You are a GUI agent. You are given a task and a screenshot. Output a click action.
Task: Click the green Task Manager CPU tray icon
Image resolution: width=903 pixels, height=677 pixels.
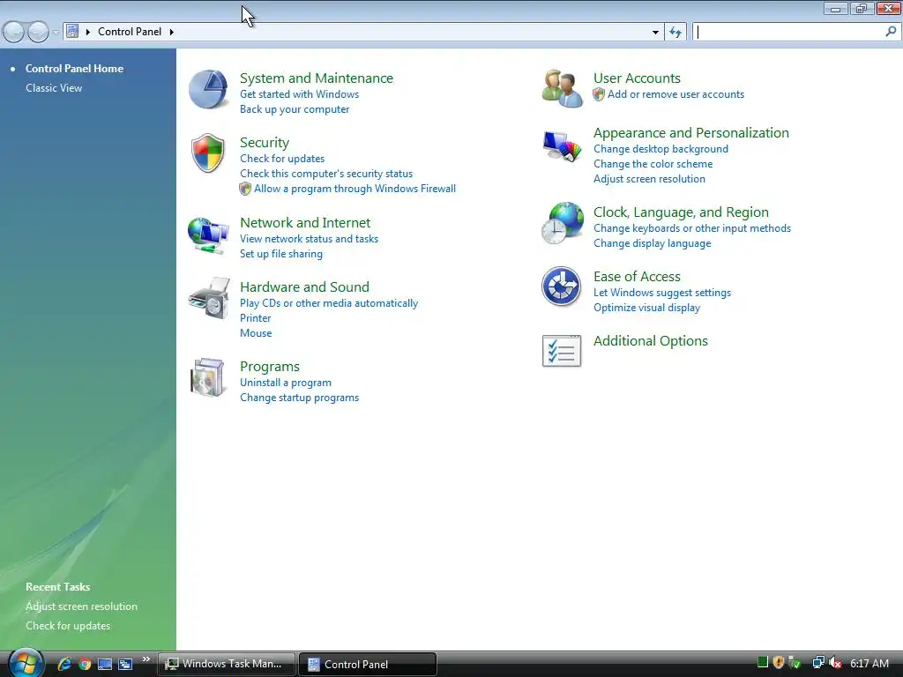tap(763, 663)
